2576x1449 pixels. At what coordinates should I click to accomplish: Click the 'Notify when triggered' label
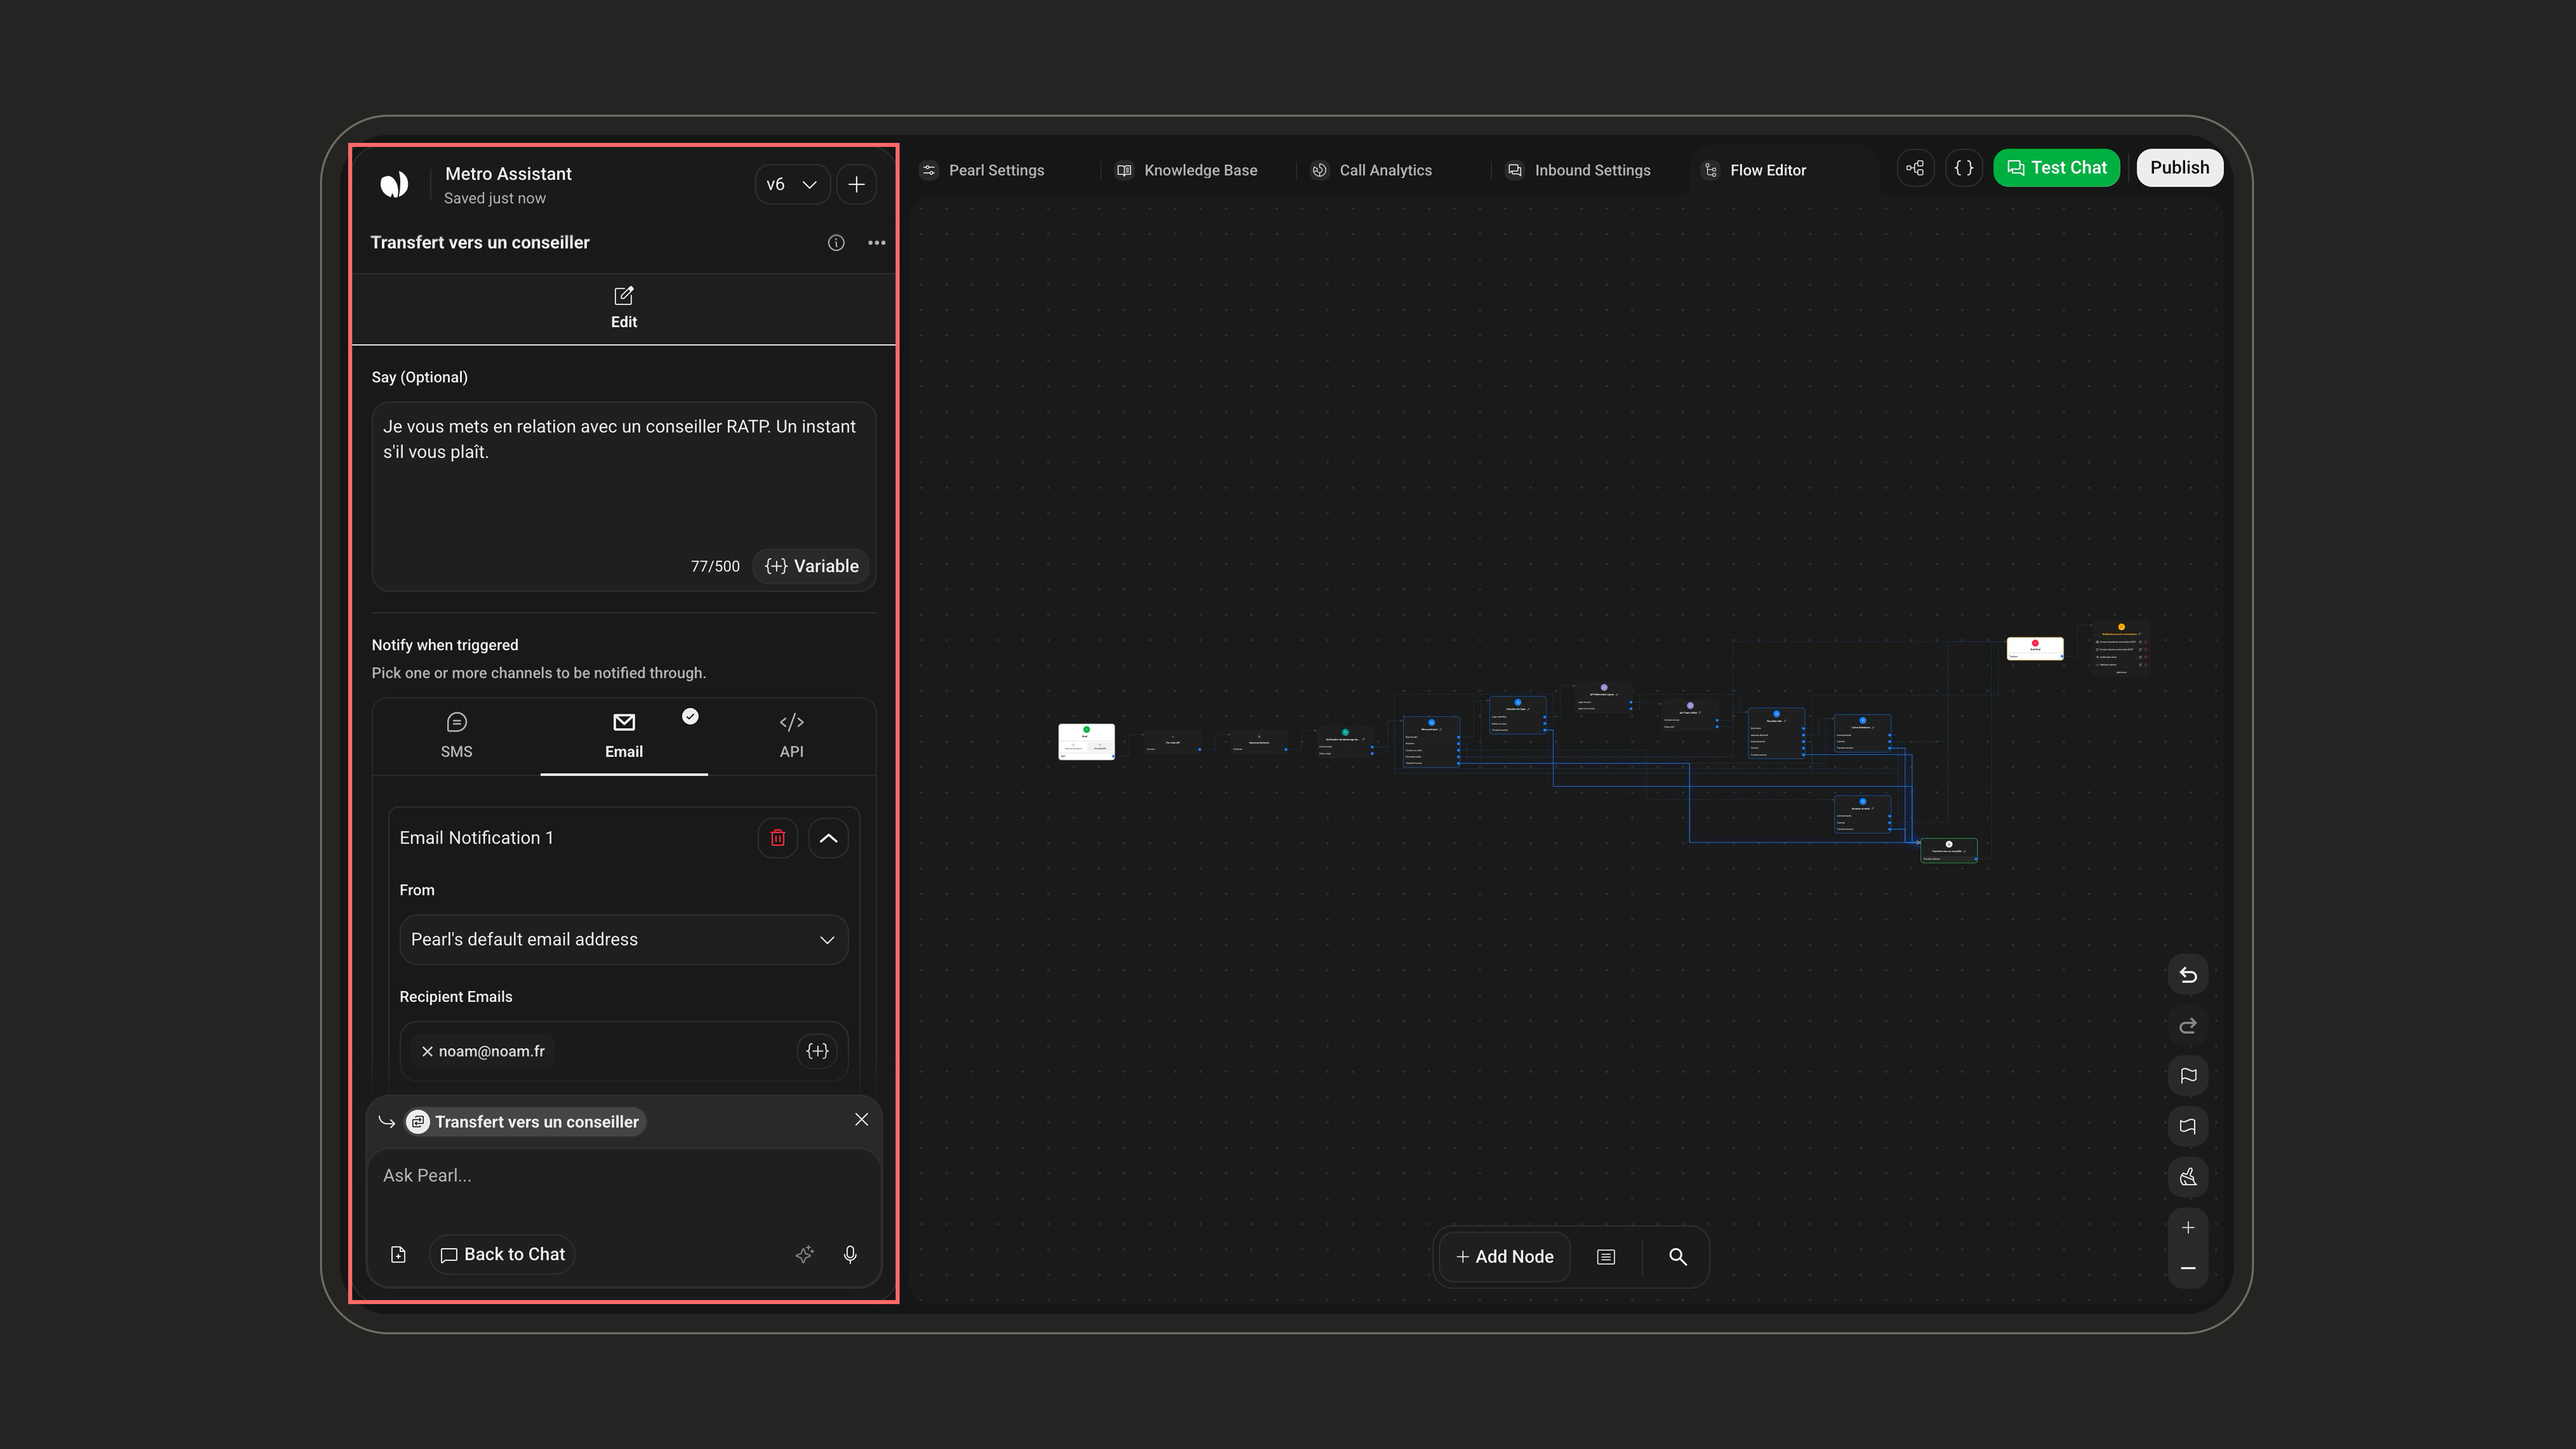[445, 645]
